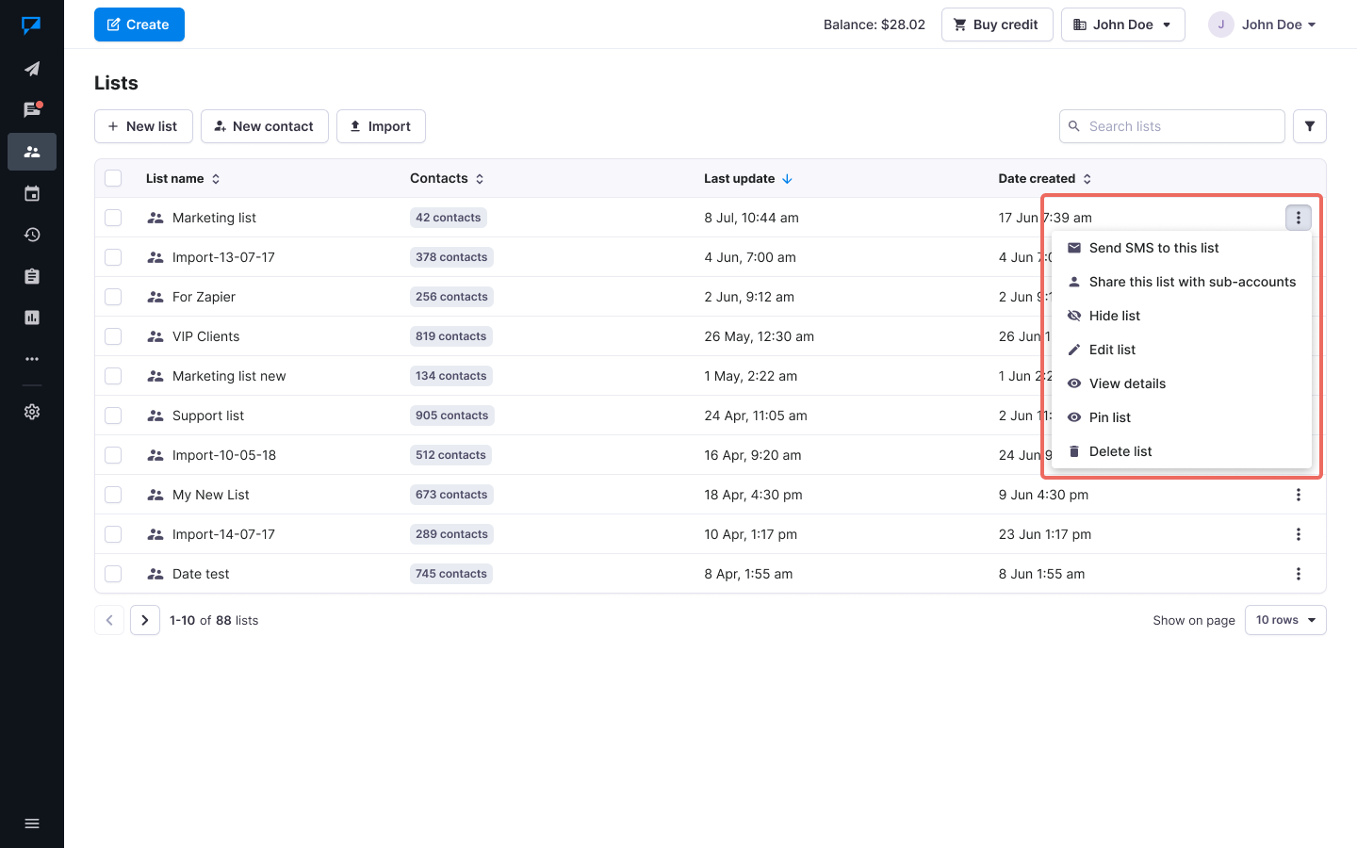
Task: Expand sidebar using hamburger icon at bottom
Action: pos(32,824)
